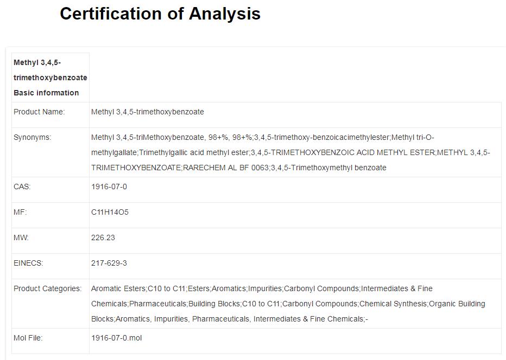This screenshot has width=506, height=360.
Task: Select the CAS number value 1916-07-0
Action: coord(109,187)
